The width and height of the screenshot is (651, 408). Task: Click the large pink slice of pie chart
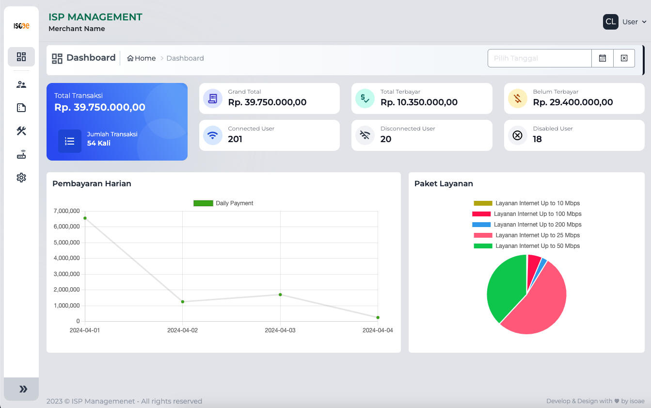tap(538, 306)
